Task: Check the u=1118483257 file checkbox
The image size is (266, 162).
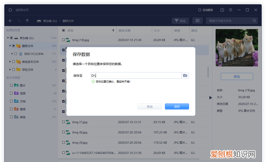Action: coord(63,153)
